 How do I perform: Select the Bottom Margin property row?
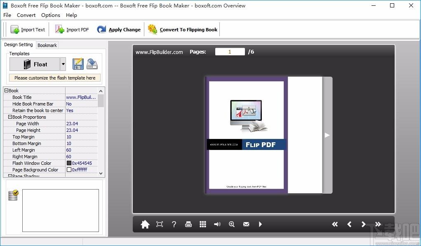[50, 143]
